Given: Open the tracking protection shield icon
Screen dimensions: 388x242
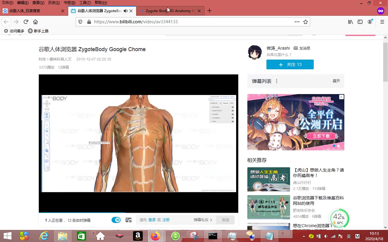Looking at the screenshot, I should [x=80, y=22].
